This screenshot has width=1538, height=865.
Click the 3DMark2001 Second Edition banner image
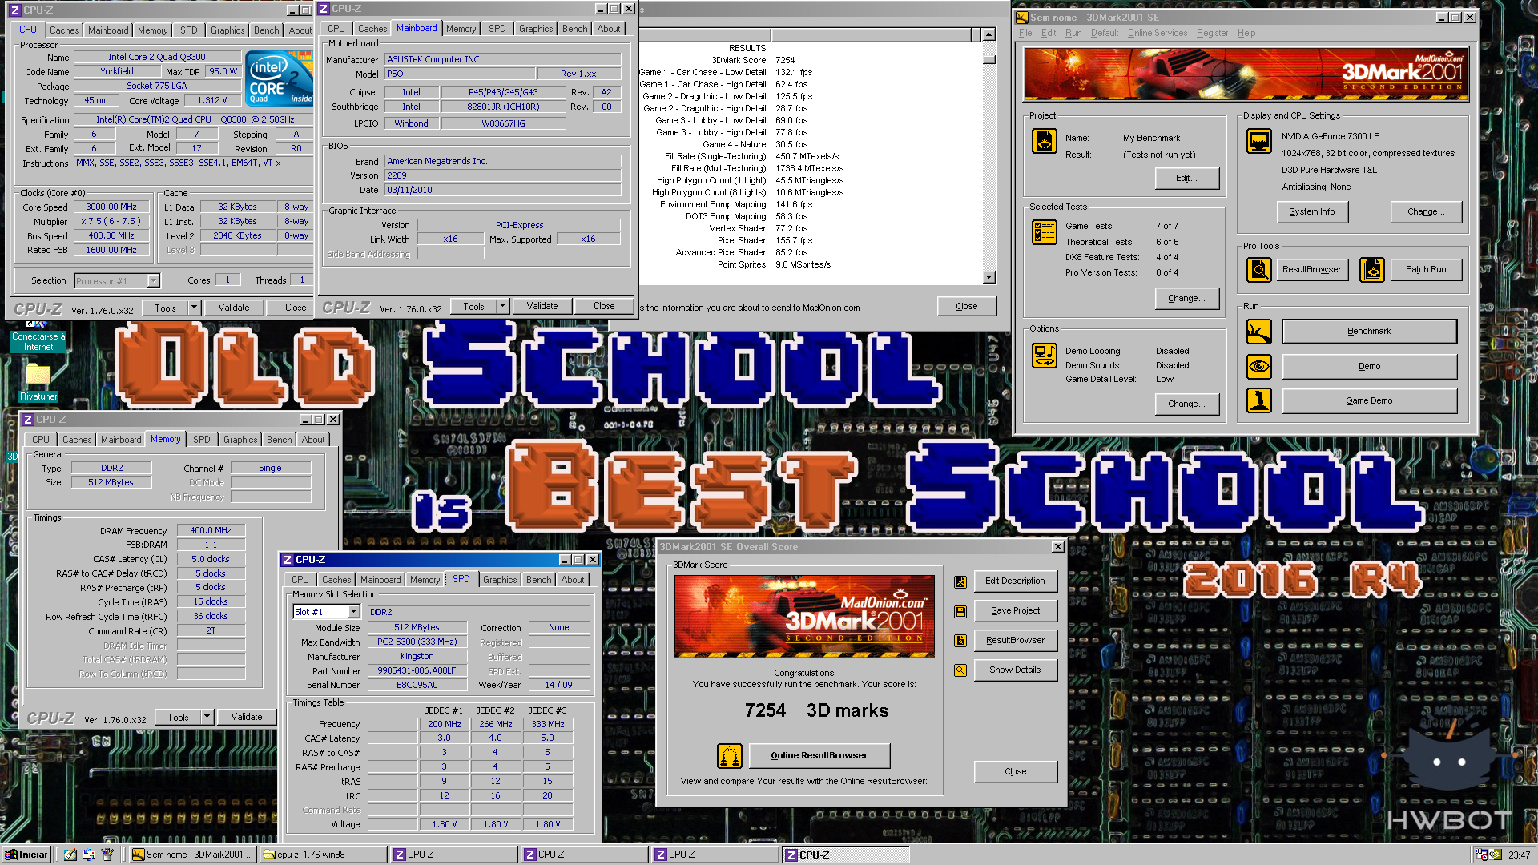[x=1246, y=74]
